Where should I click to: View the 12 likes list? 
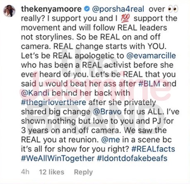click(52, 172)
